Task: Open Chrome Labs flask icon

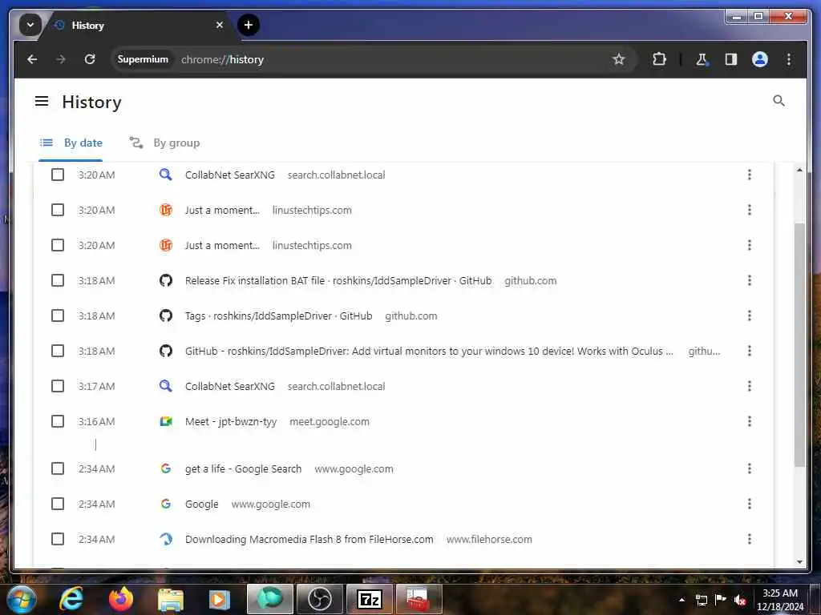Action: [702, 59]
